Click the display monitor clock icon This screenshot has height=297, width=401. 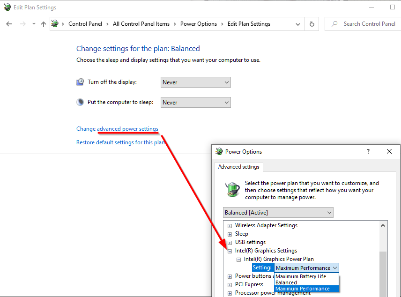[x=80, y=82]
